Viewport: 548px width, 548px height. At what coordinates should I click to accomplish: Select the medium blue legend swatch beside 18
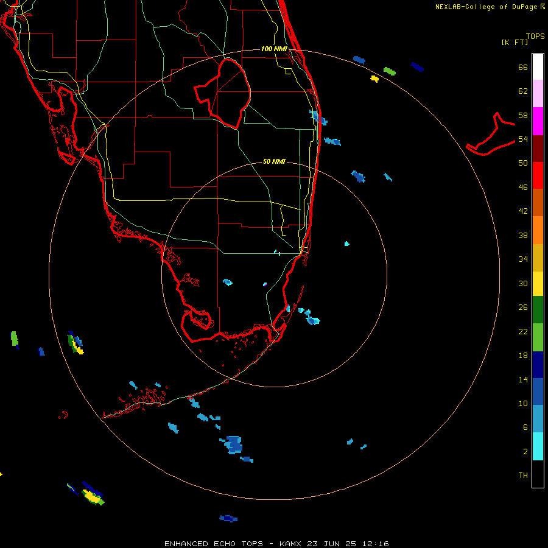click(538, 392)
